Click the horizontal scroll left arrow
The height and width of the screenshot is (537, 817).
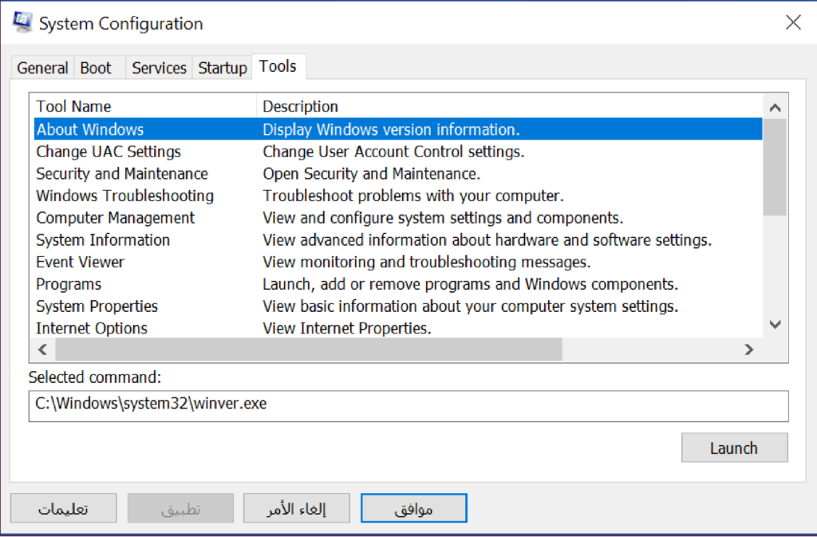[x=43, y=349]
